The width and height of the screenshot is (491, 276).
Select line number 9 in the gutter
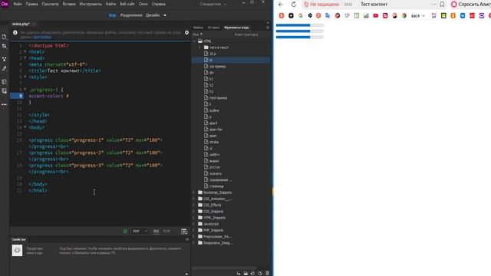click(x=17, y=96)
